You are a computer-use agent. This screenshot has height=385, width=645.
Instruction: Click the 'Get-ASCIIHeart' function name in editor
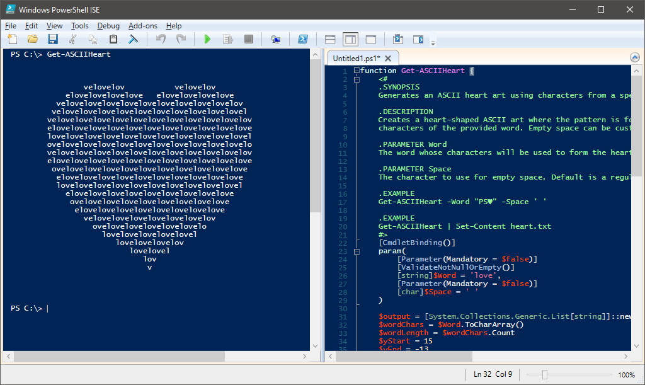click(x=433, y=71)
